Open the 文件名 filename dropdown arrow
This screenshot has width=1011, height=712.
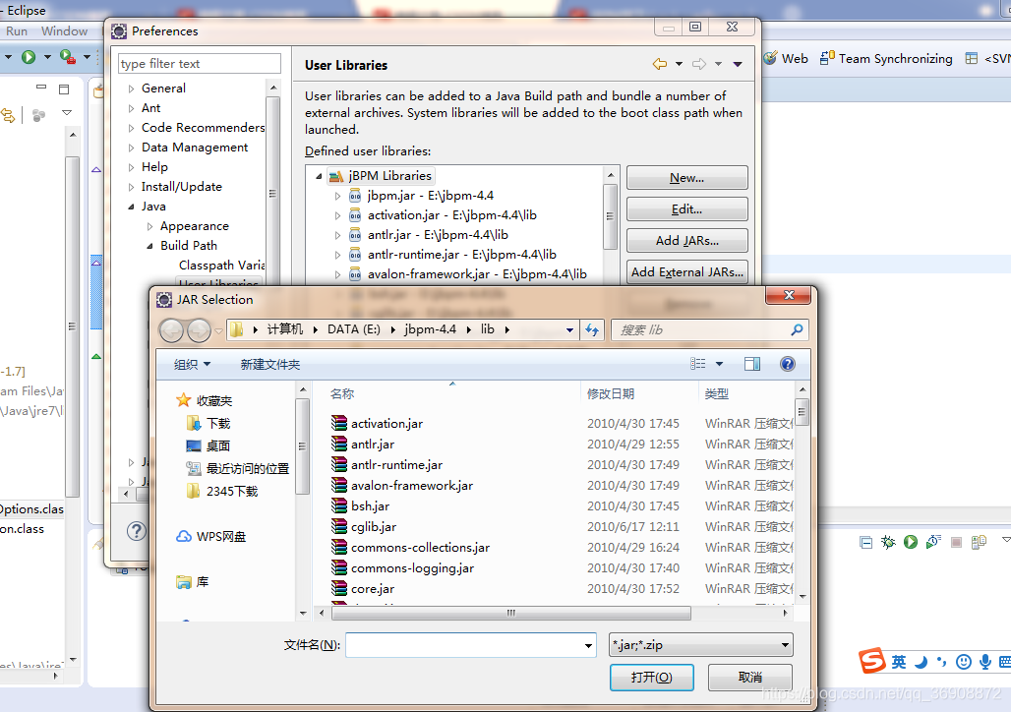[588, 645]
